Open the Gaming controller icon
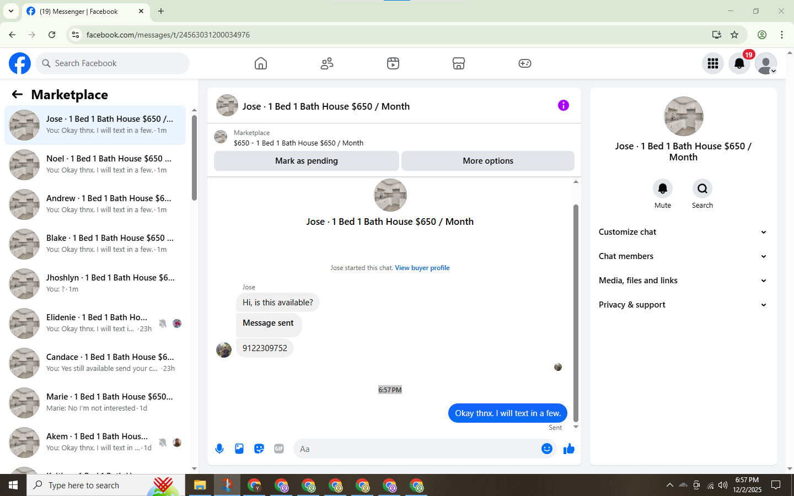The width and height of the screenshot is (794, 496). click(x=525, y=63)
